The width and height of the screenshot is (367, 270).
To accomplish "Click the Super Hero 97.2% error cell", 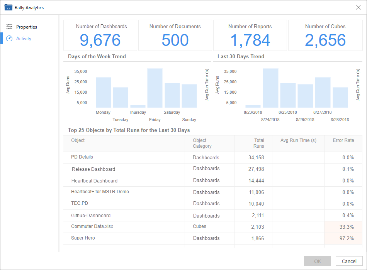I will (343, 238).
